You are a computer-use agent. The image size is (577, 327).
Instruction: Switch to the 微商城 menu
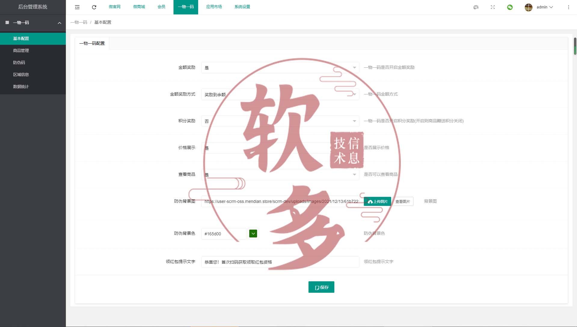pyautogui.click(x=139, y=7)
